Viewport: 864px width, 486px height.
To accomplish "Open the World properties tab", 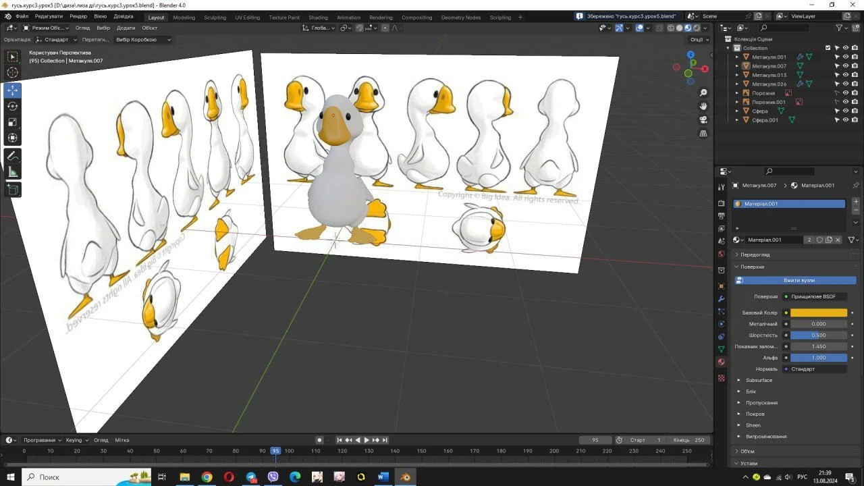I will pos(722,254).
